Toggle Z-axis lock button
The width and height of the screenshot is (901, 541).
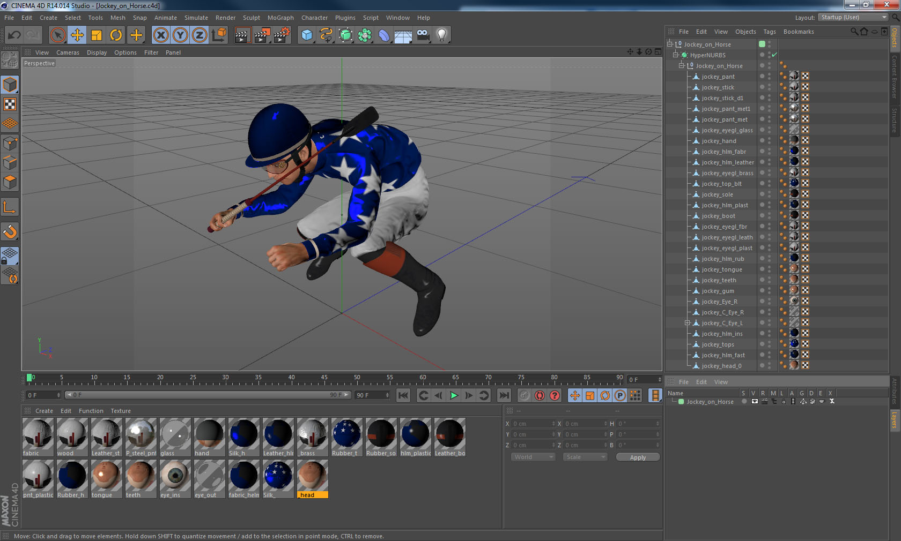point(200,35)
